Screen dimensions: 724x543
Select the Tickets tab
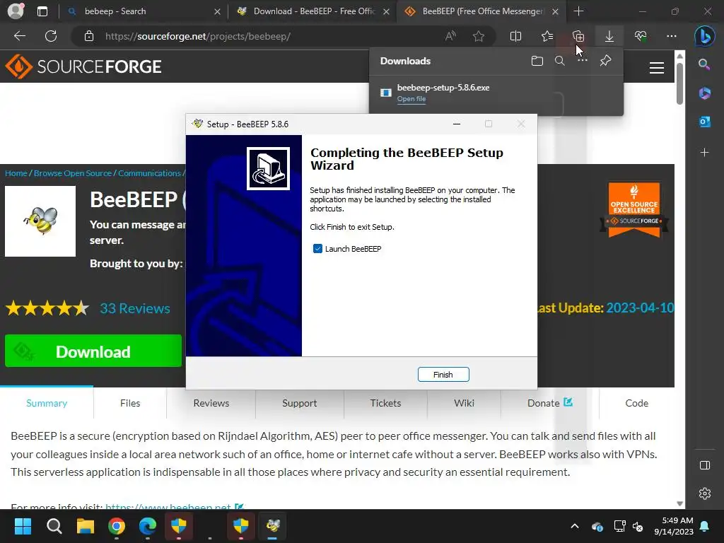click(x=385, y=403)
